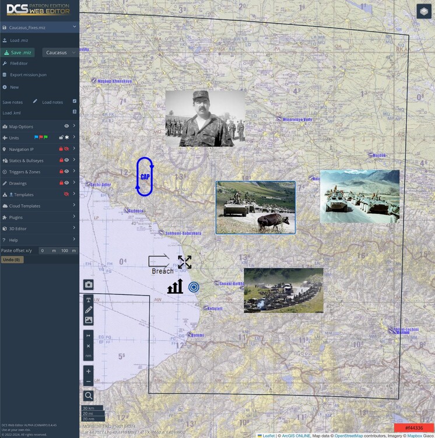This screenshot has height=438, width=435.
Task: Expand the Drawings chevron
Action: coord(74,182)
